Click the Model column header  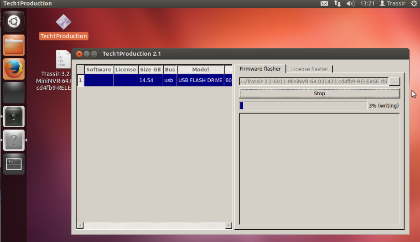tap(201, 70)
